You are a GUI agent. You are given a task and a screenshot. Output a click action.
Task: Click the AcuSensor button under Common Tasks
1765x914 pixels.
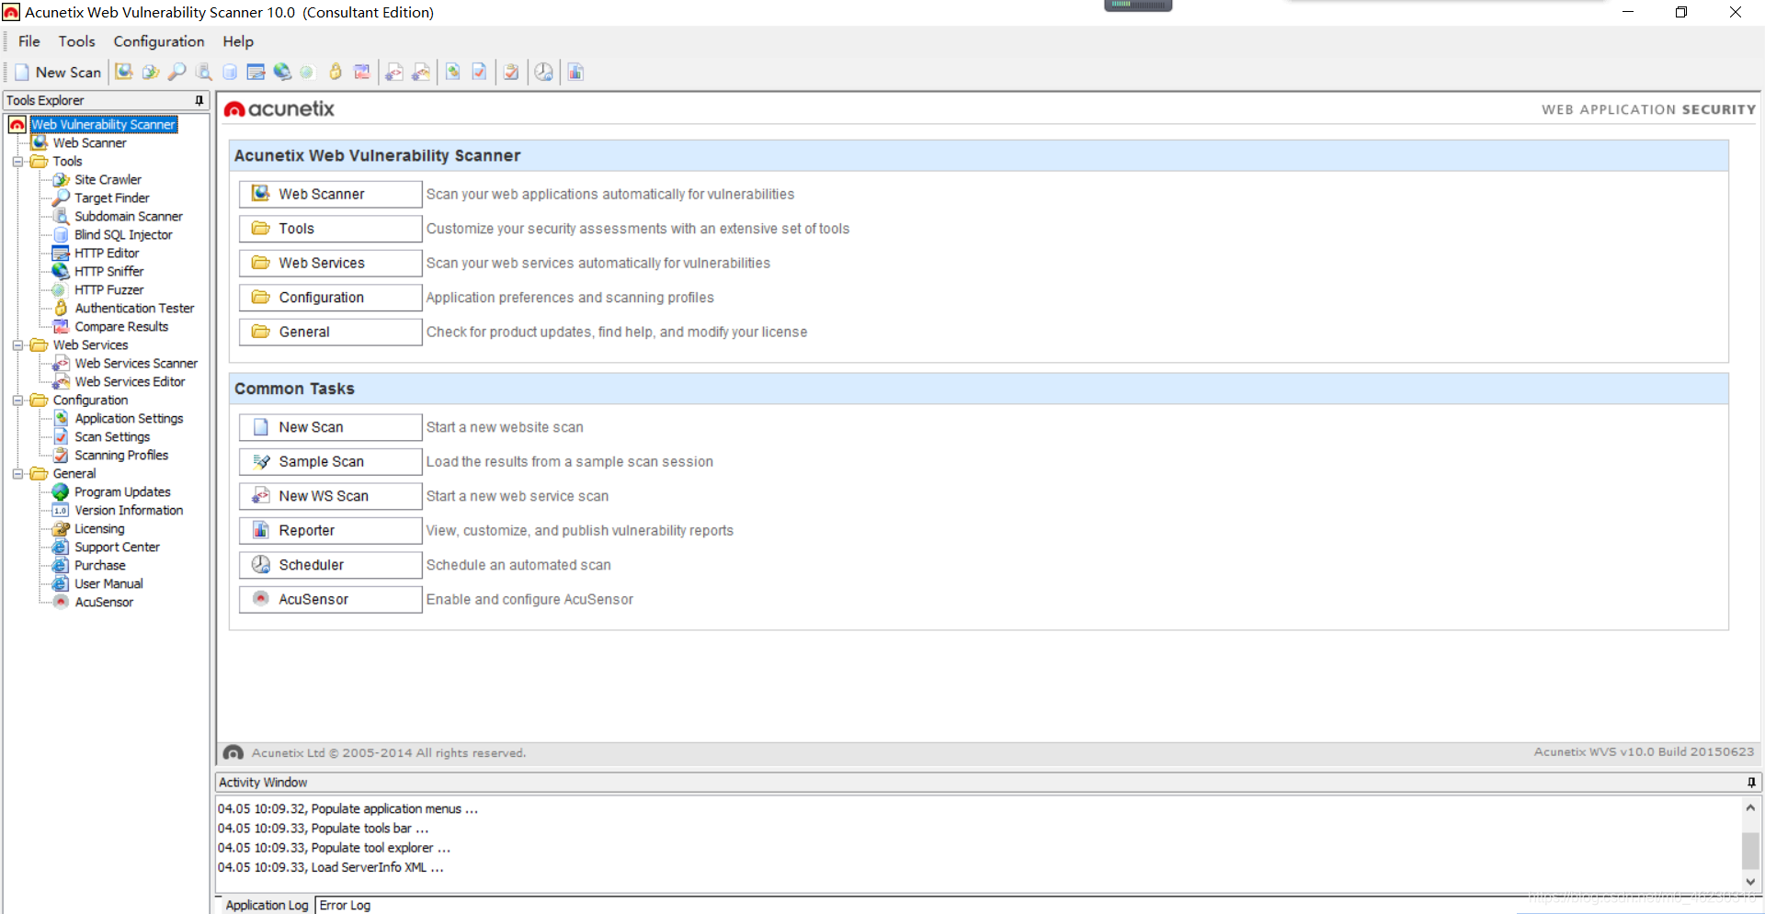click(x=330, y=599)
